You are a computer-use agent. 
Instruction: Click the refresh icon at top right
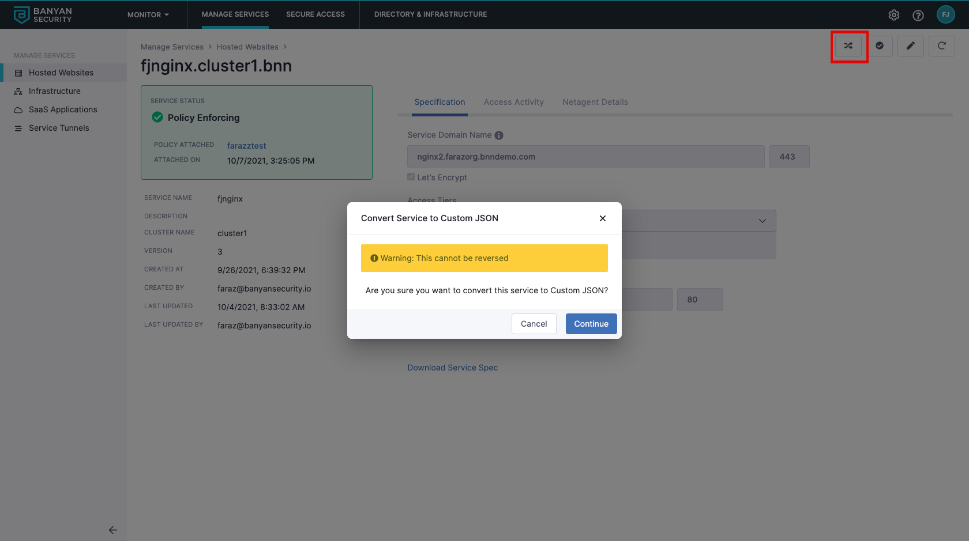(942, 46)
